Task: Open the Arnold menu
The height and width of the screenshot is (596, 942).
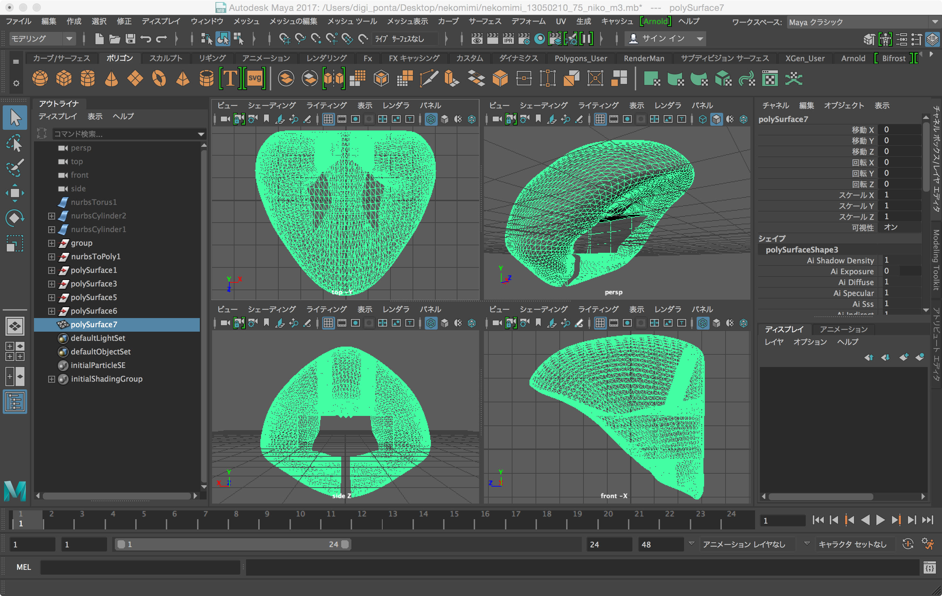Action: 655,21
